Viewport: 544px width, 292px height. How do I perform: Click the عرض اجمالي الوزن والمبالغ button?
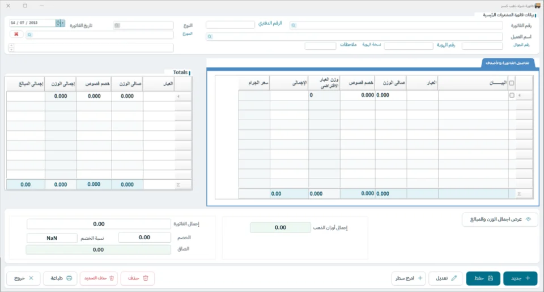tap(500, 219)
